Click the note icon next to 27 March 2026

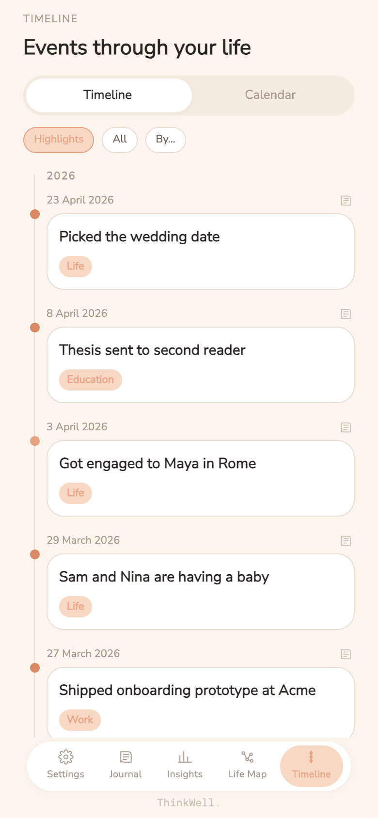[x=346, y=654]
